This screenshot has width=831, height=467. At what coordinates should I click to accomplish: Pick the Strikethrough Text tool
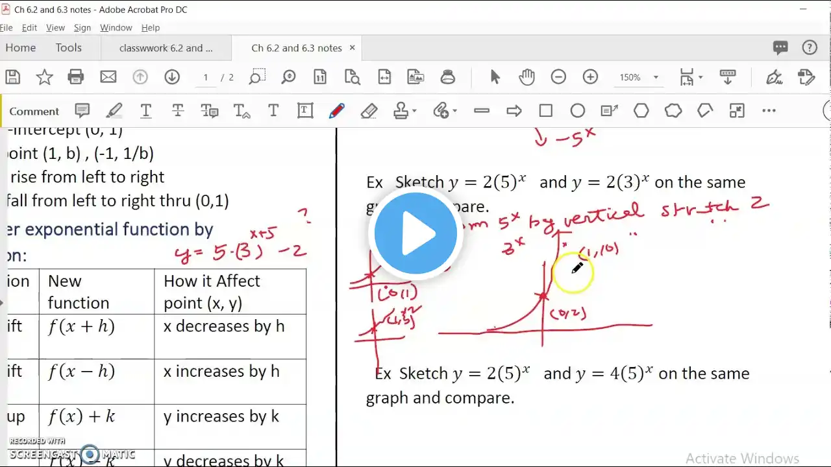pos(178,111)
